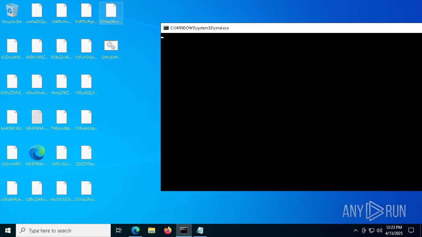422x237 pixels.
Task: Select the bGFuZ3VhZ... desktop file
Action: coord(12,85)
